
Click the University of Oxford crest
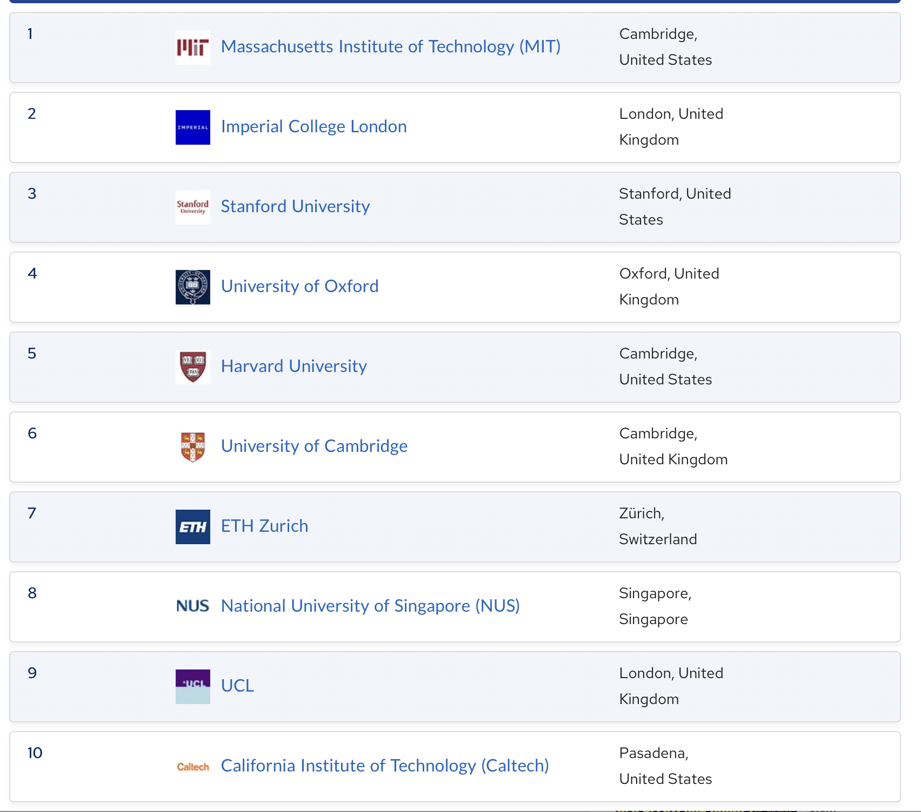(192, 287)
